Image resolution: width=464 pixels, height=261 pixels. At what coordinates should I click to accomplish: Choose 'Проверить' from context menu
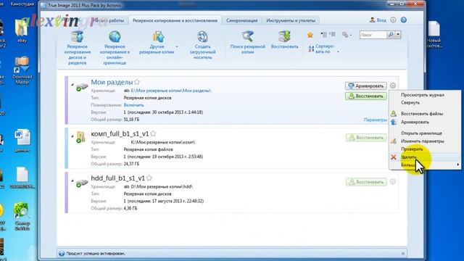coord(412,149)
